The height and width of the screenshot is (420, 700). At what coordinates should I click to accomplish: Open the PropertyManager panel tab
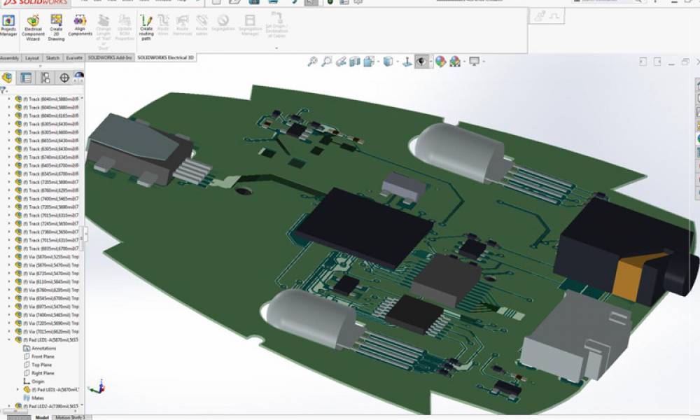point(26,78)
